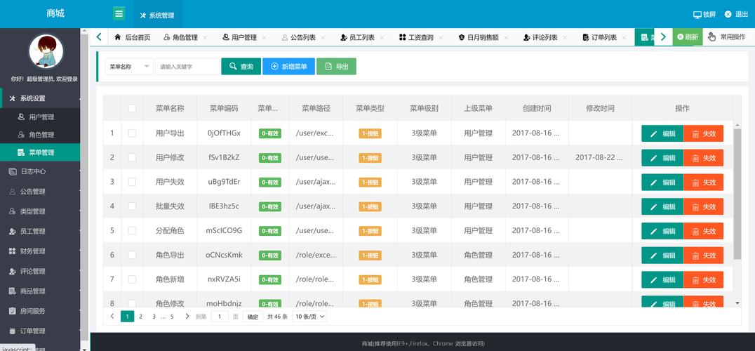The image size is (755, 351).
Task: Check the box for 角色修改 row
Action: coord(132,303)
